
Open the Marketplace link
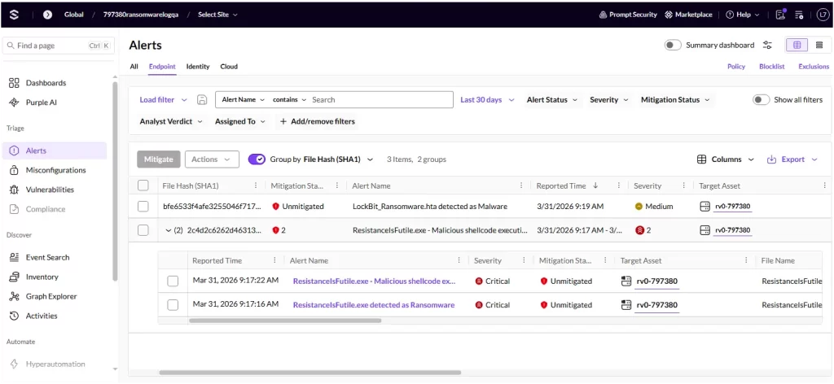(x=688, y=15)
